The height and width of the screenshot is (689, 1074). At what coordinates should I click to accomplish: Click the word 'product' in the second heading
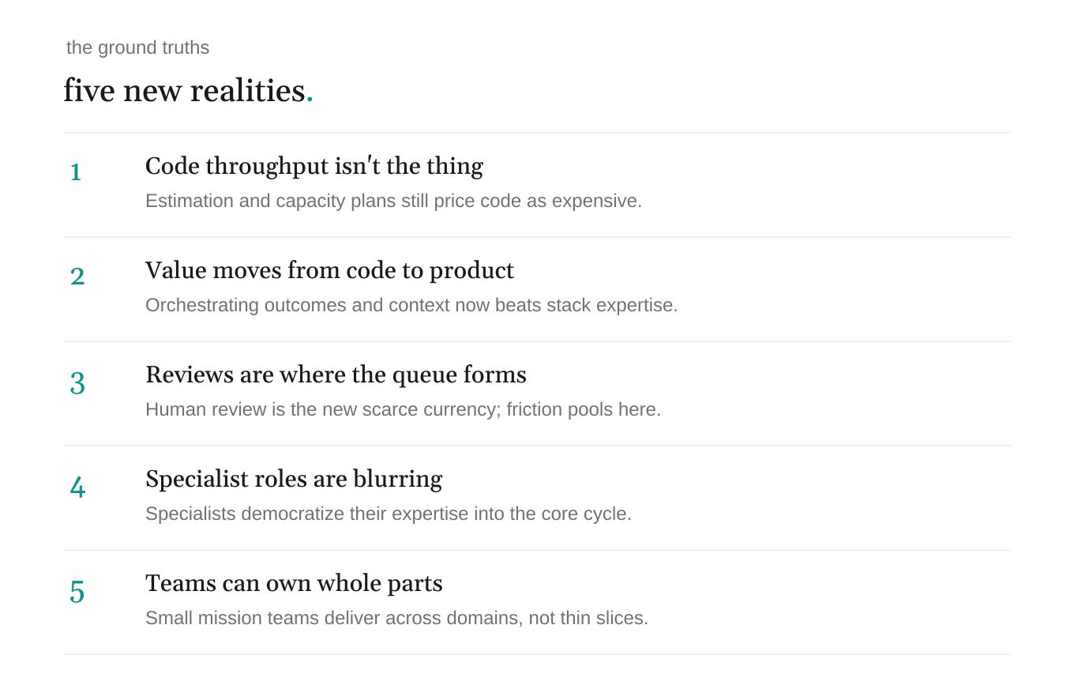tap(471, 271)
